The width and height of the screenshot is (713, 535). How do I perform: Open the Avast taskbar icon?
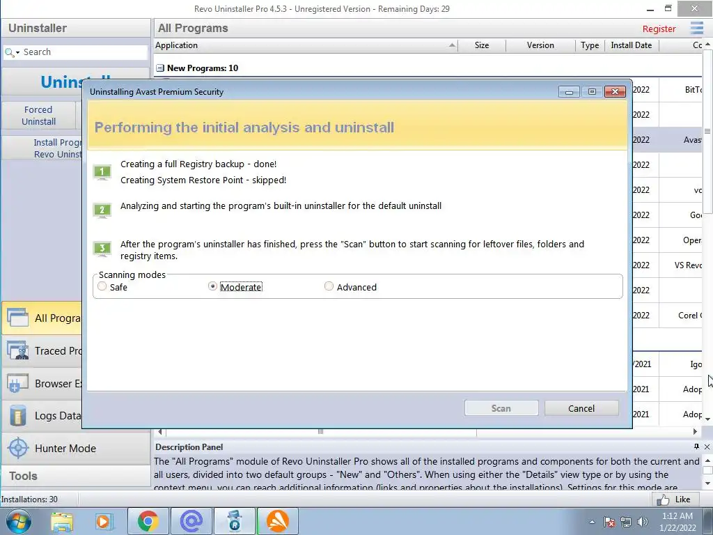click(278, 521)
